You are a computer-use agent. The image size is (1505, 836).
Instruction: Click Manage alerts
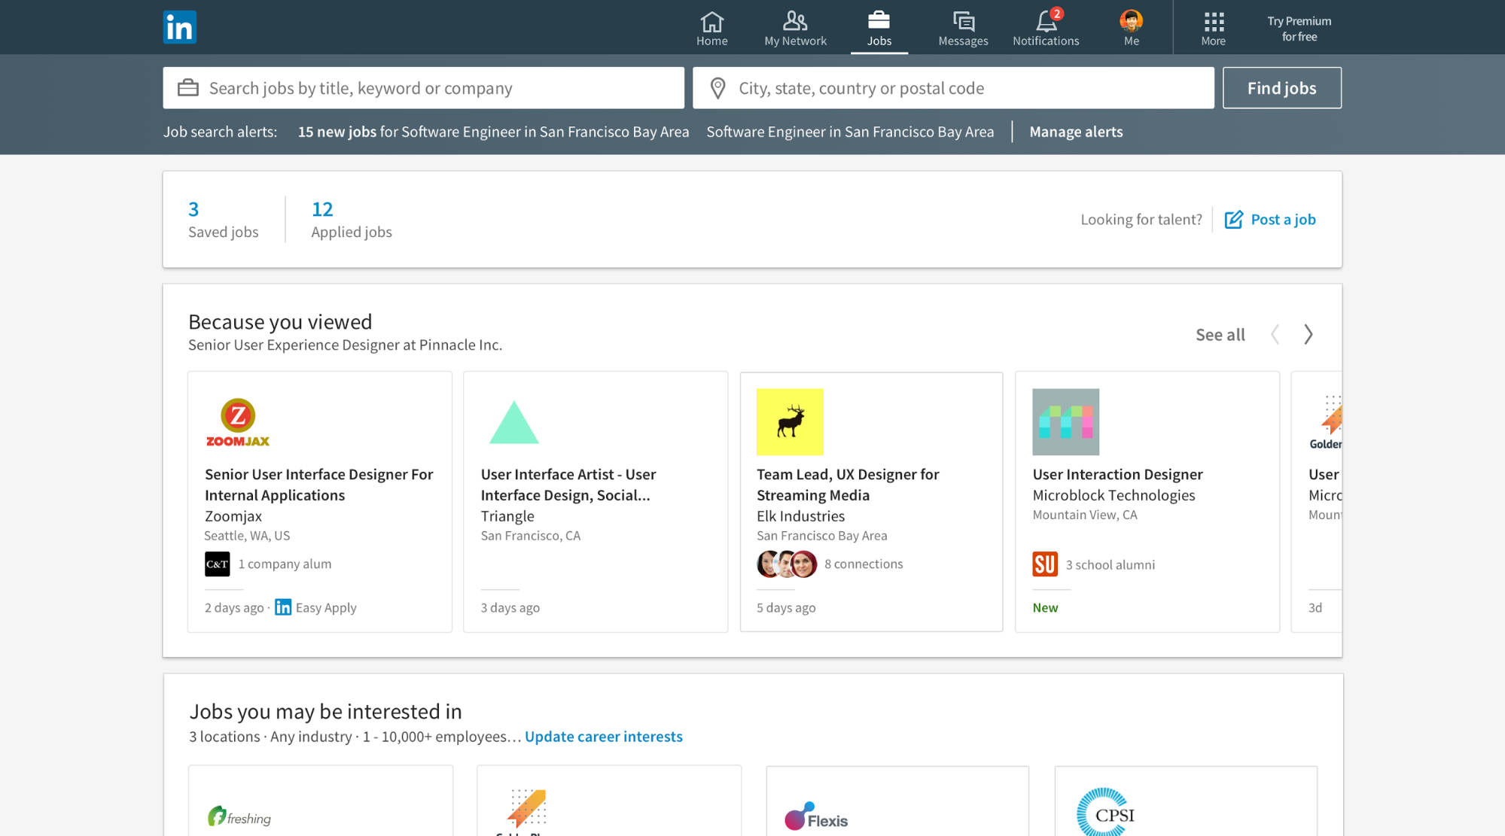pyautogui.click(x=1076, y=131)
